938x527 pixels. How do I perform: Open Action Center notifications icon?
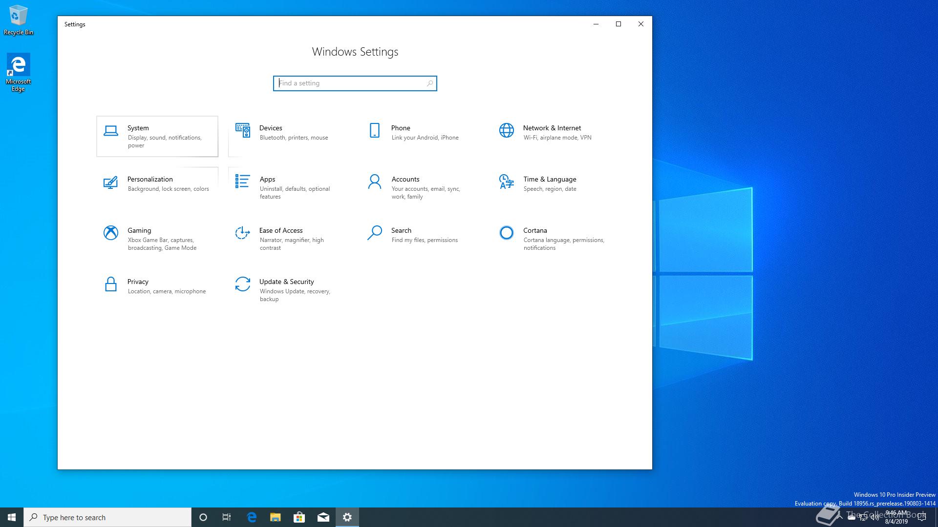(922, 517)
